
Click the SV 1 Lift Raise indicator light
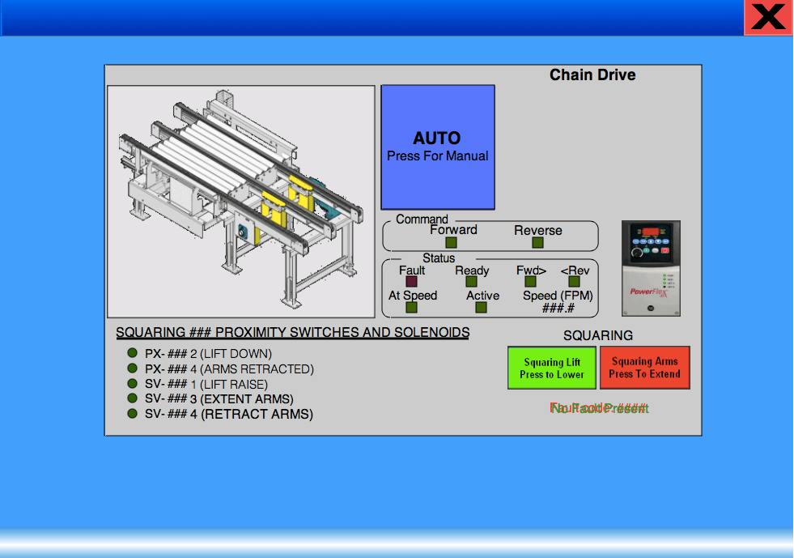click(133, 383)
